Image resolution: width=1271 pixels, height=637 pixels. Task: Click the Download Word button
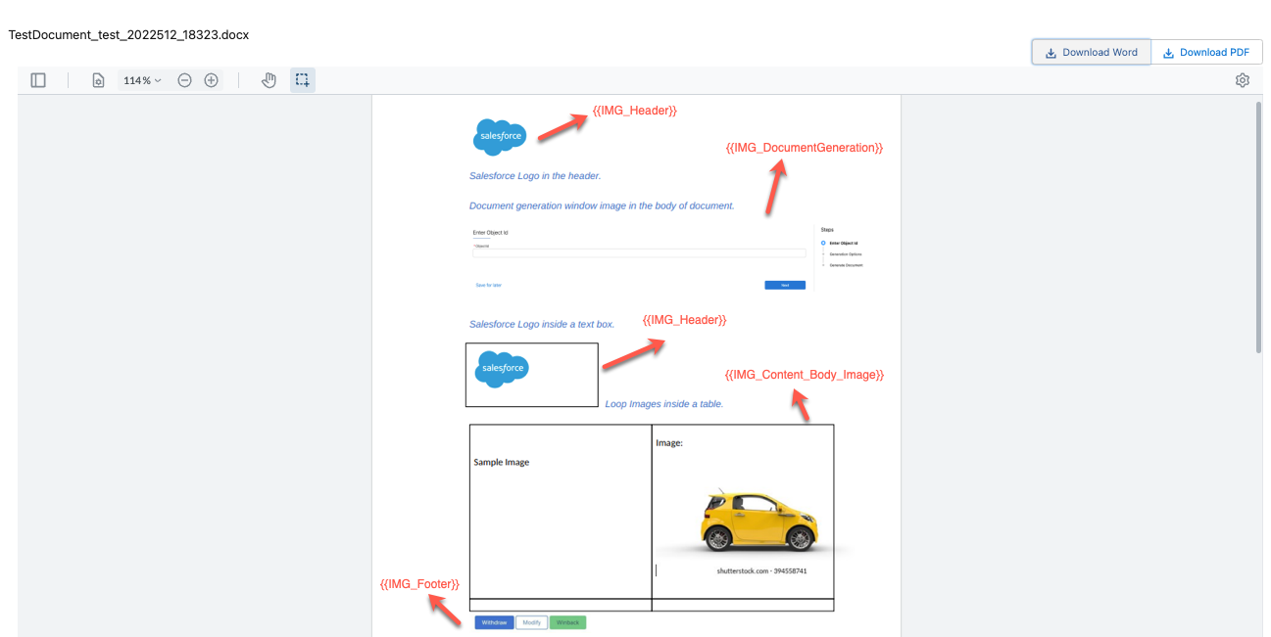(x=1091, y=52)
